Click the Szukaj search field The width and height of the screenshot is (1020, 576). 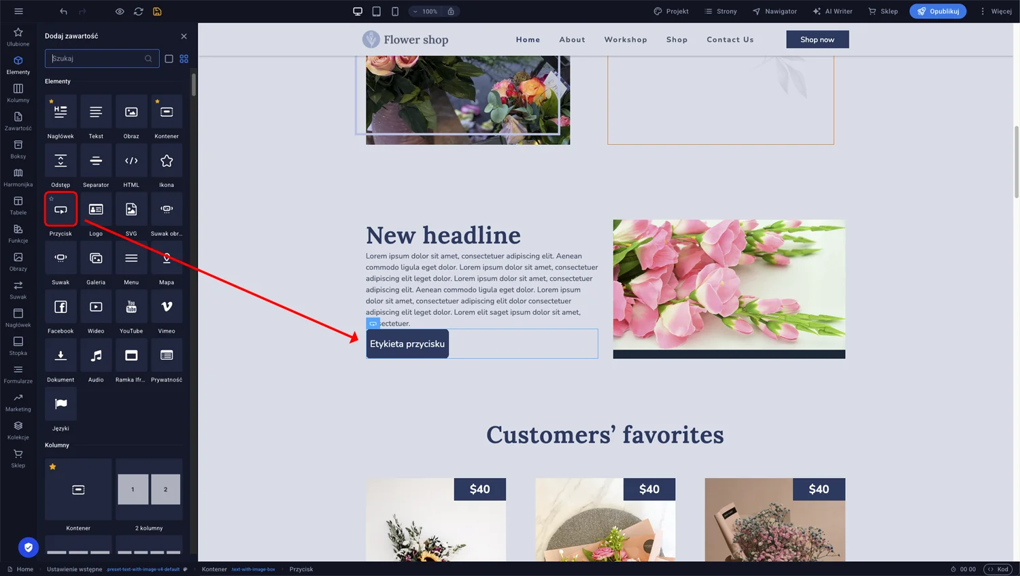(x=95, y=58)
